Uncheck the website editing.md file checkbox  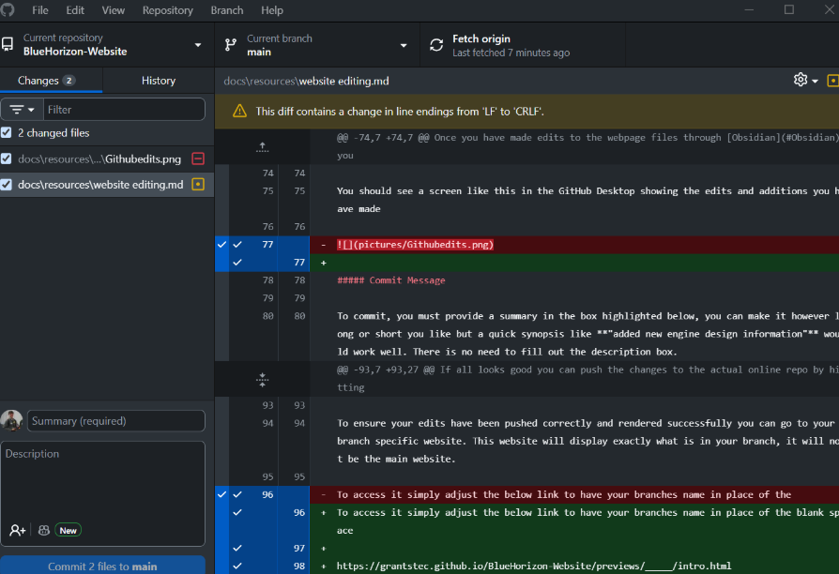pyautogui.click(x=7, y=185)
